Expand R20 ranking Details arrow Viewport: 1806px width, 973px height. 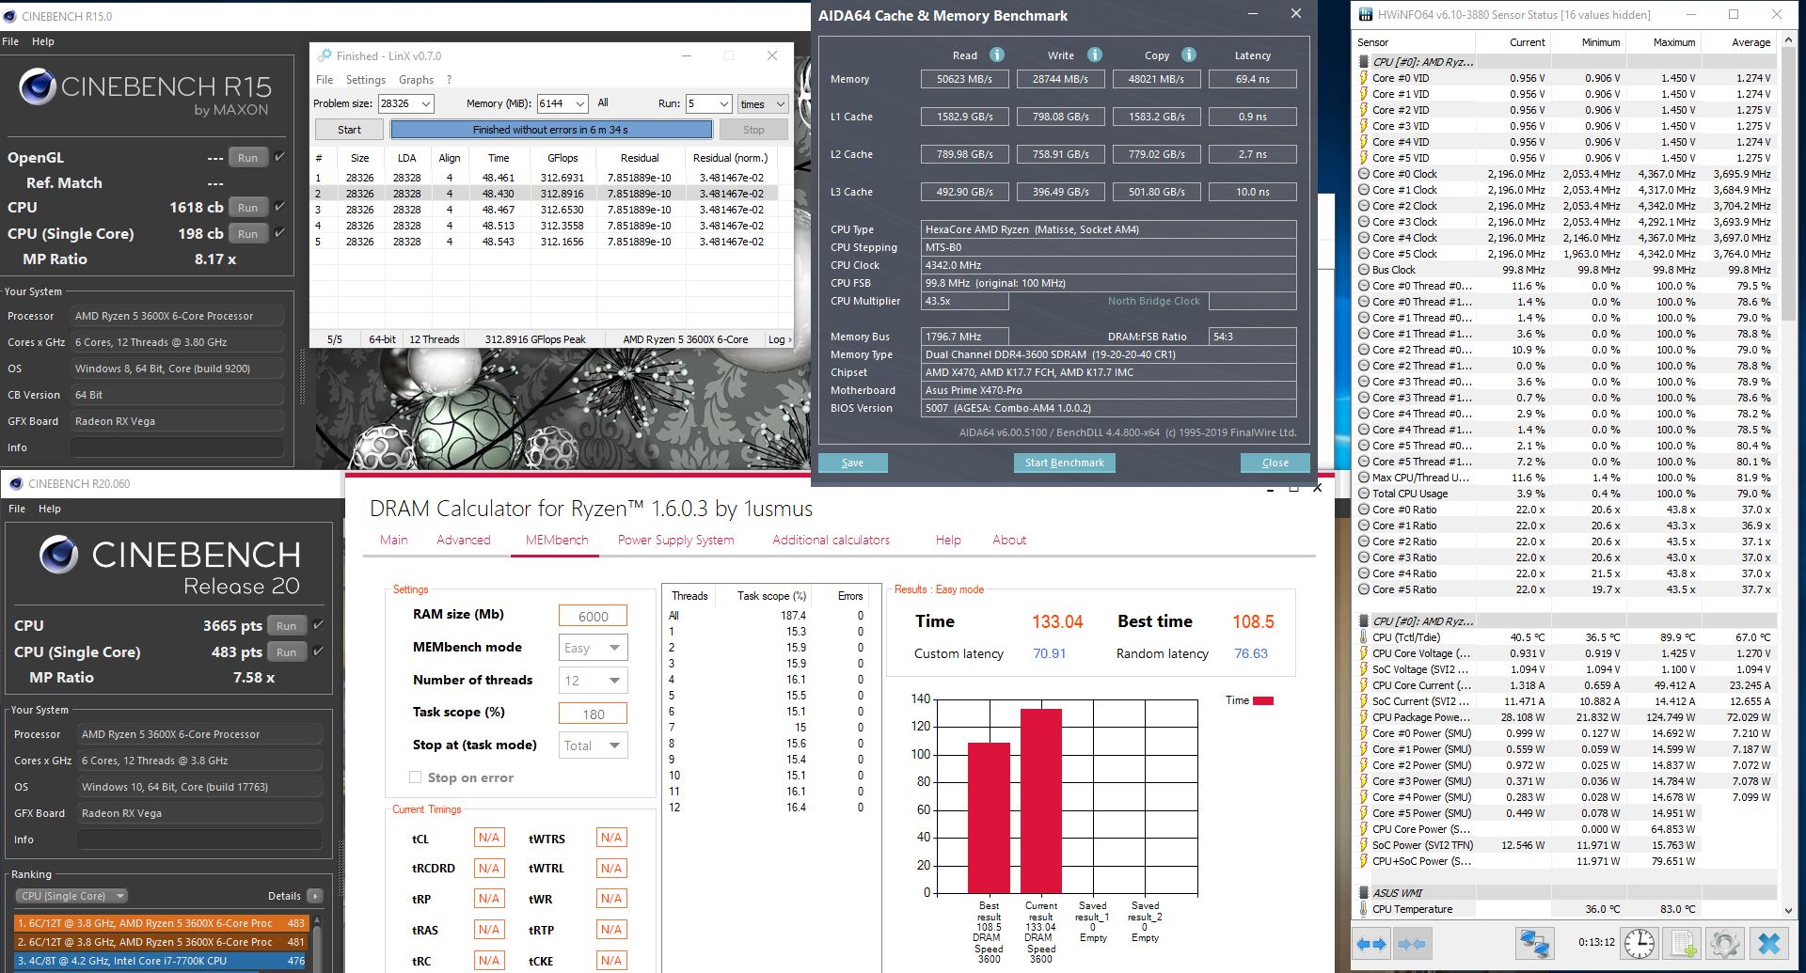point(315,896)
